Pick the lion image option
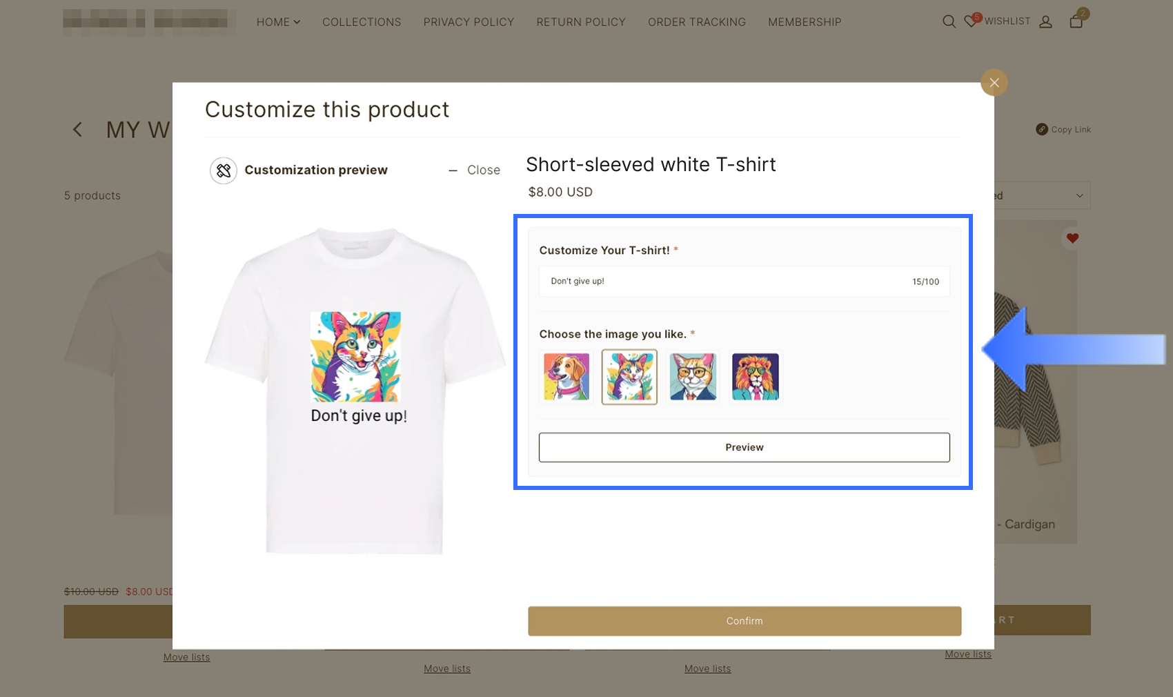 756,377
